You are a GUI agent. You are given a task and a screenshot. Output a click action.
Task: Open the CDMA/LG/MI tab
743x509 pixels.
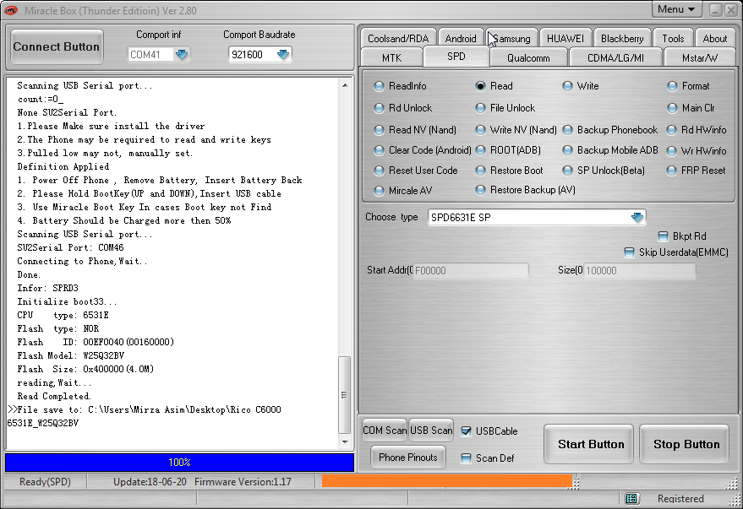615,57
